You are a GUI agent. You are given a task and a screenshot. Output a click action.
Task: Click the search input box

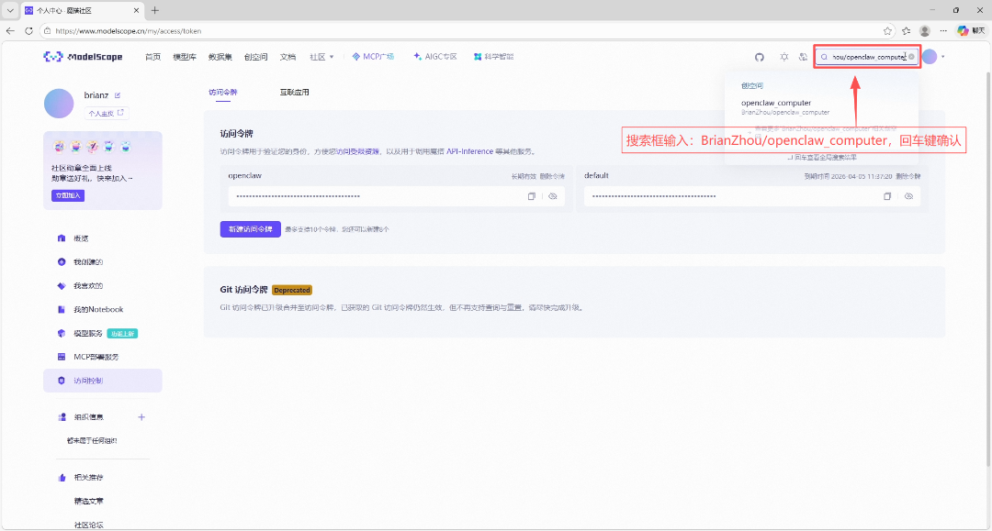tap(867, 57)
